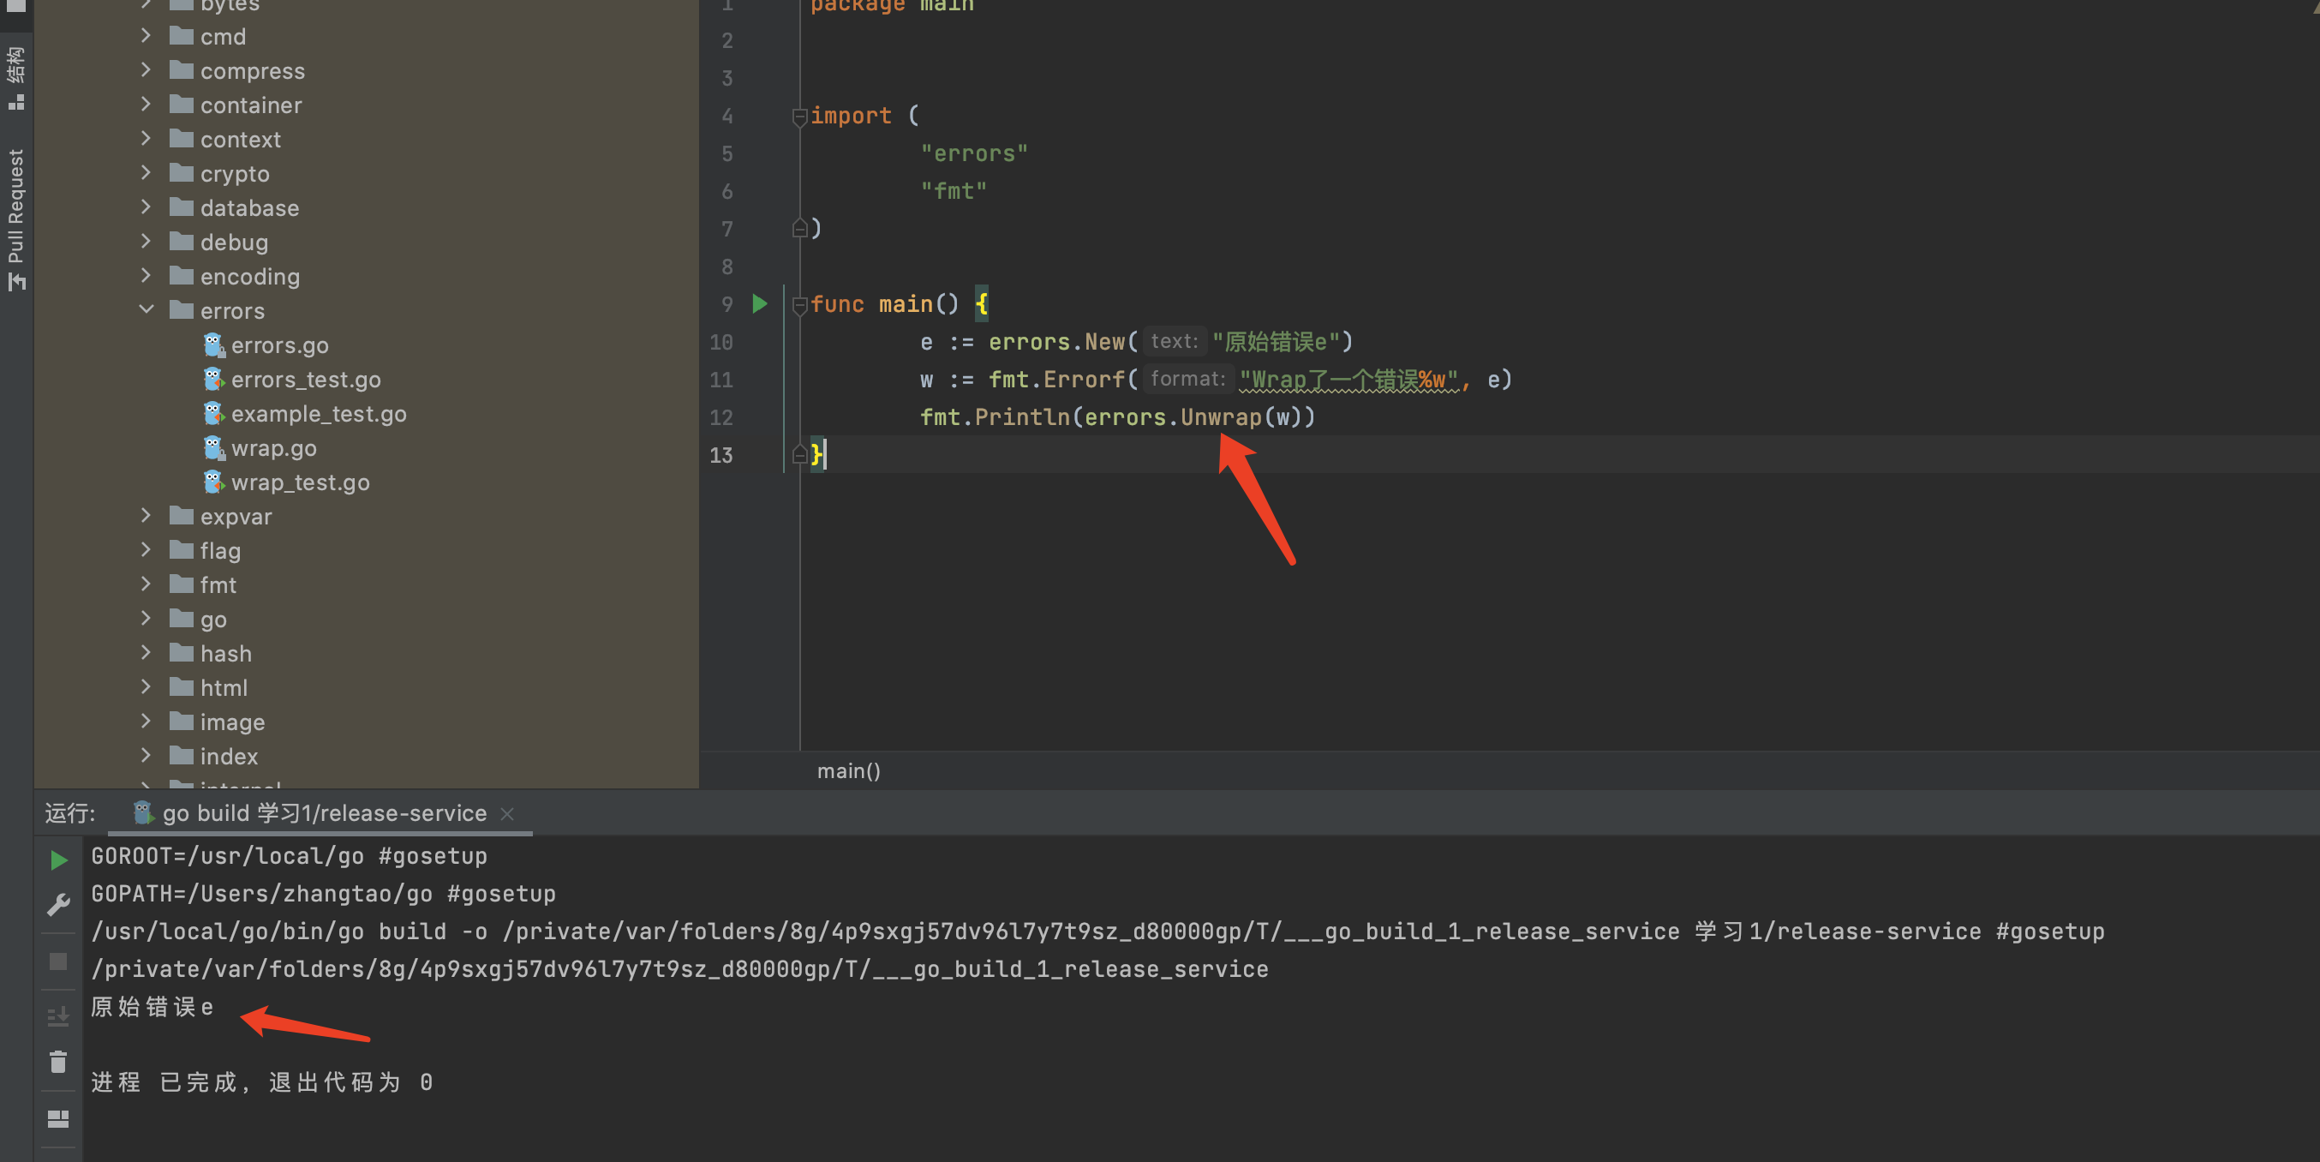
Task: Click GOROOT line in console output
Action: click(289, 856)
